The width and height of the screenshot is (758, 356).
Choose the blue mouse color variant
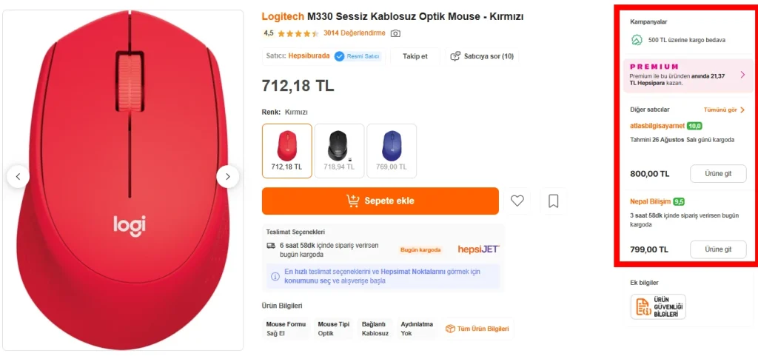pos(392,151)
